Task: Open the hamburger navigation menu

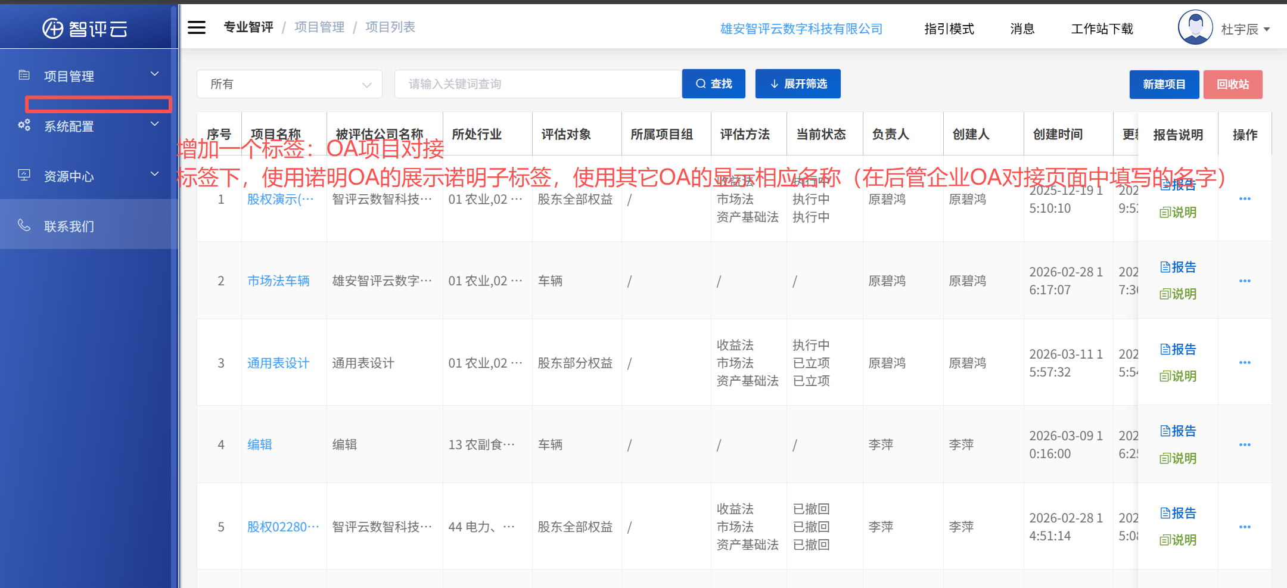Action: click(196, 27)
